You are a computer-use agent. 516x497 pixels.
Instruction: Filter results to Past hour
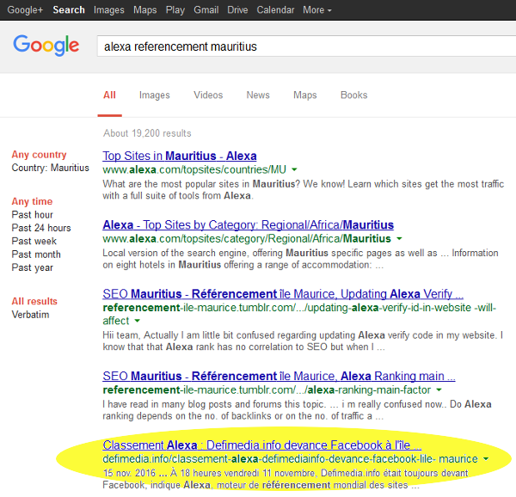33,215
